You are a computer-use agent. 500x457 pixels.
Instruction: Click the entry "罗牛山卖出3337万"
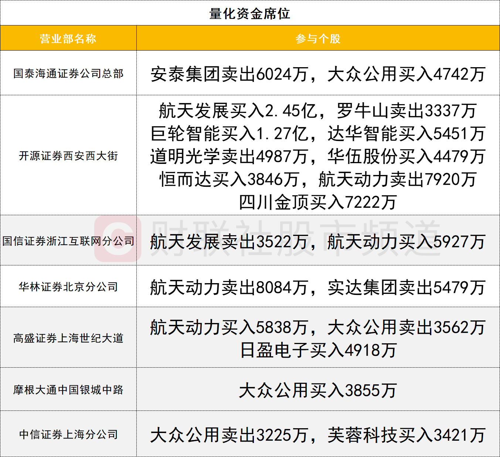(x=407, y=110)
